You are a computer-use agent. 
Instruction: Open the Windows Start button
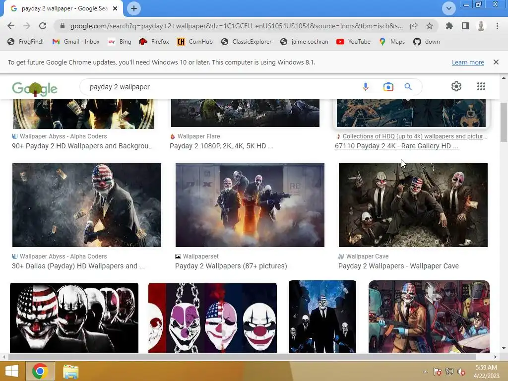click(x=12, y=371)
